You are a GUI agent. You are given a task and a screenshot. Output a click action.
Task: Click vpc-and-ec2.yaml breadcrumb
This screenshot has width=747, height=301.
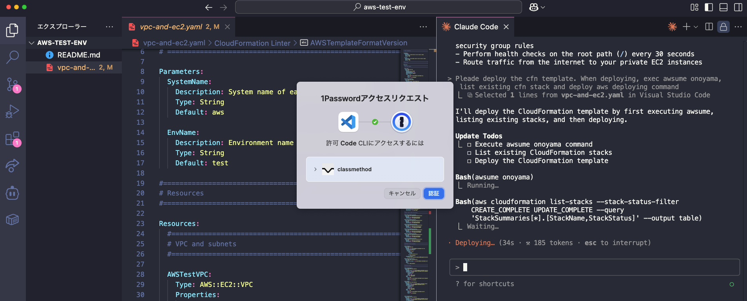pos(174,43)
